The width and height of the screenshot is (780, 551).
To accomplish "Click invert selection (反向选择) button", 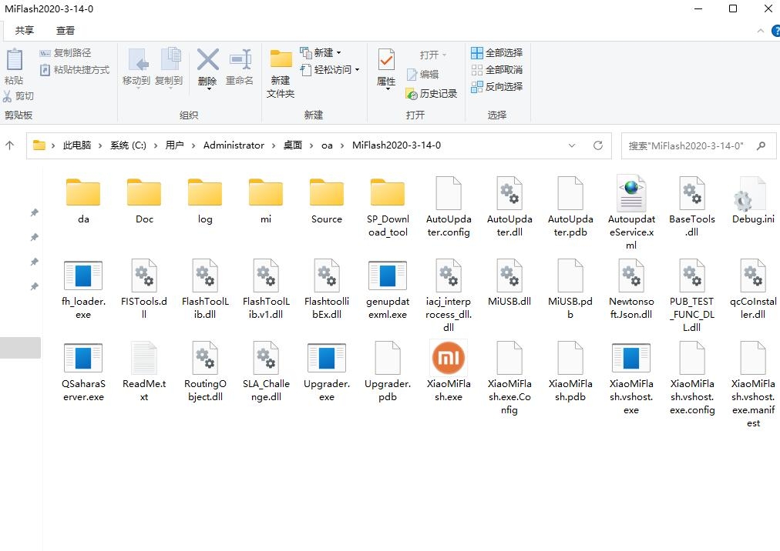I will click(x=496, y=86).
